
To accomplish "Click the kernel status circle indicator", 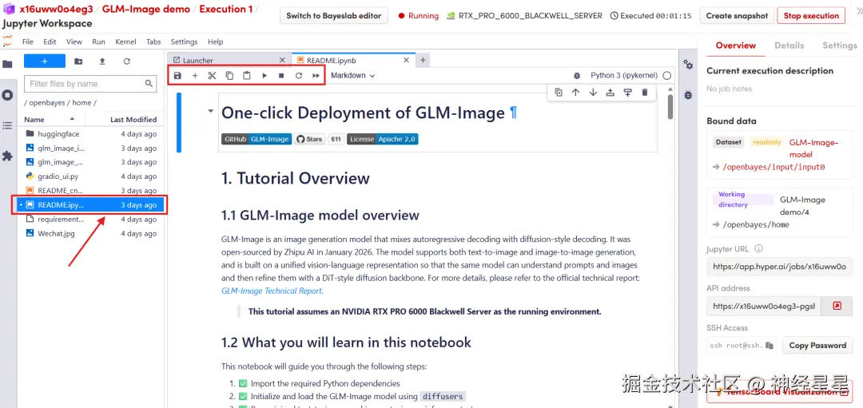I will pyautogui.click(x=667, y=75).
